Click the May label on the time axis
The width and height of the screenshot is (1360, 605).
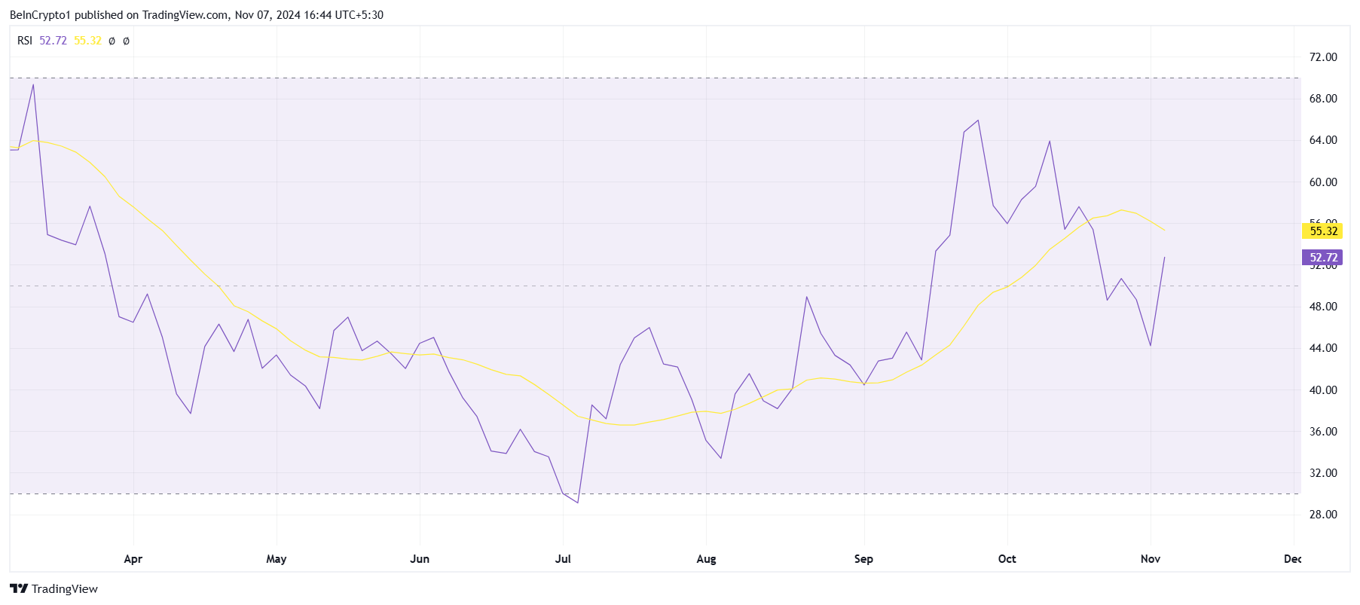pos(277,559)
